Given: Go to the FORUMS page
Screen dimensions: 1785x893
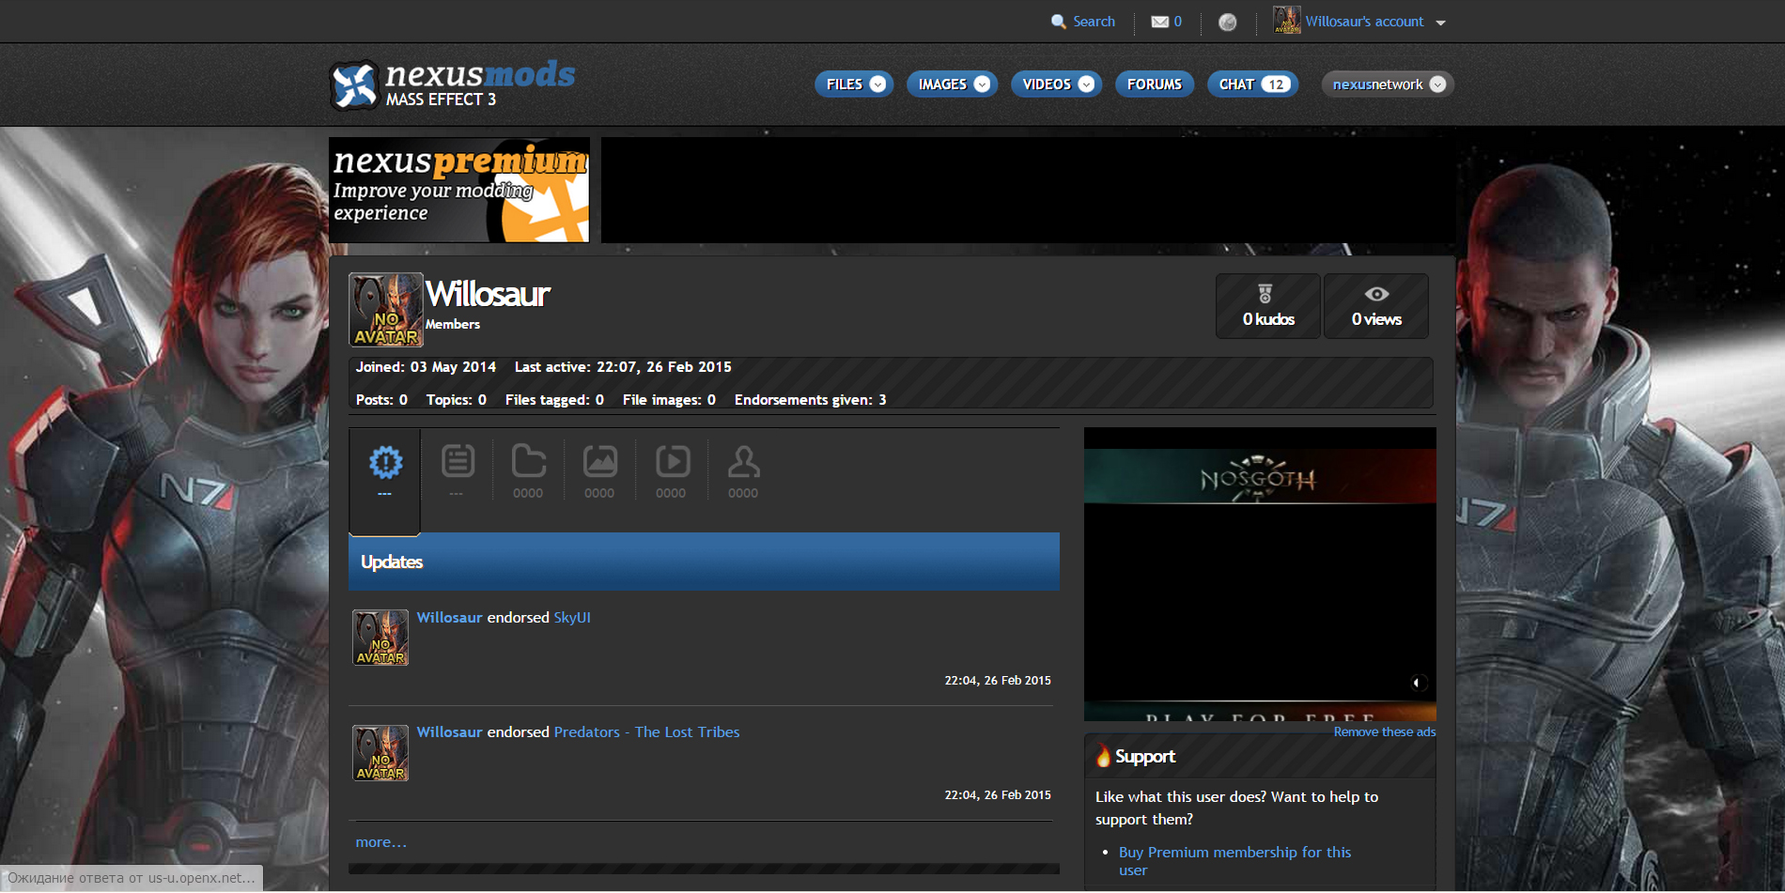Looking at the screenshot, I should pos(1154,85).
